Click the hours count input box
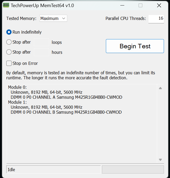Viewport: 170px width, 178px height. [41, 52]
